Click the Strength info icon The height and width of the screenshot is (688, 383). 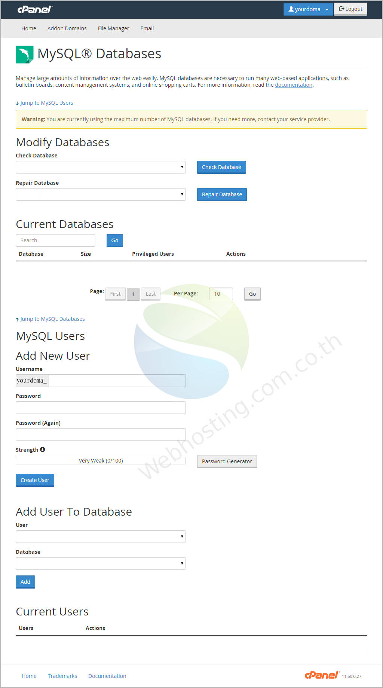click(x=43, y=449)
